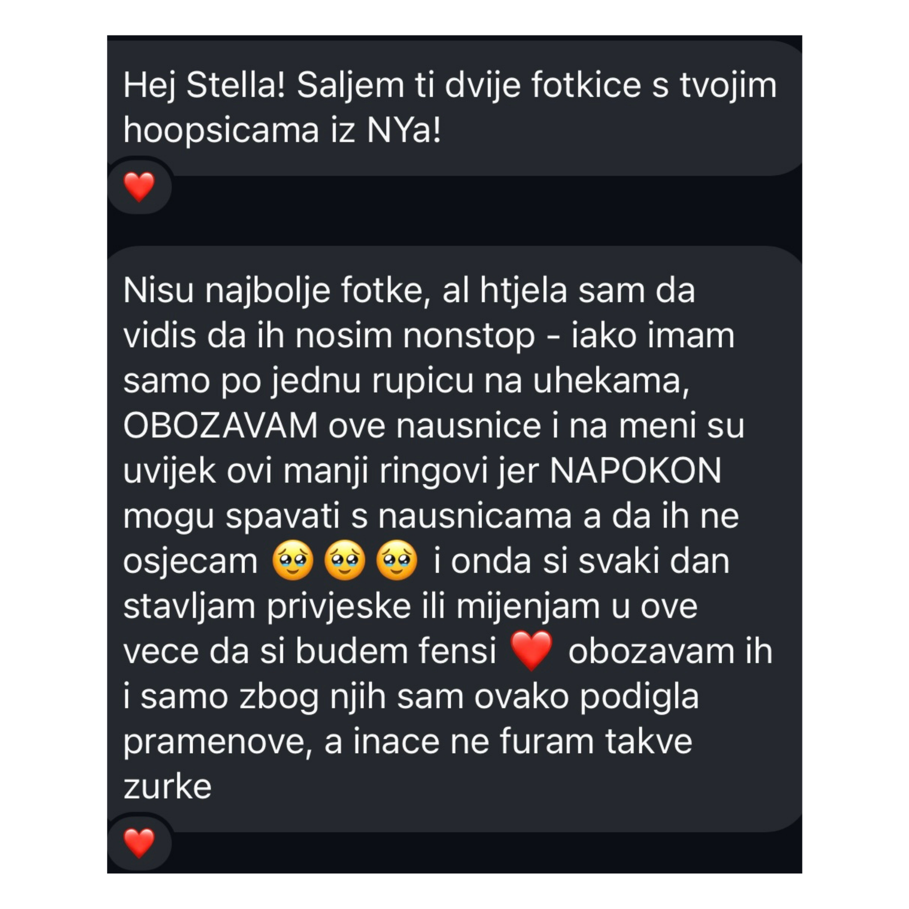Tap the heart reaction under the long message
Screen dimensions: 909x909
[x=139, y=843]
